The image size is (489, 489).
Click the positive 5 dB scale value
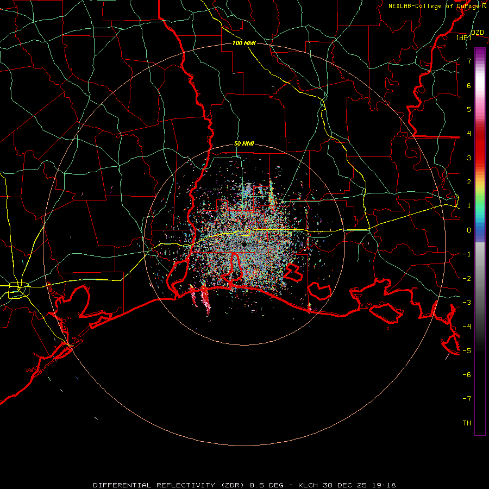coord(469,109)
